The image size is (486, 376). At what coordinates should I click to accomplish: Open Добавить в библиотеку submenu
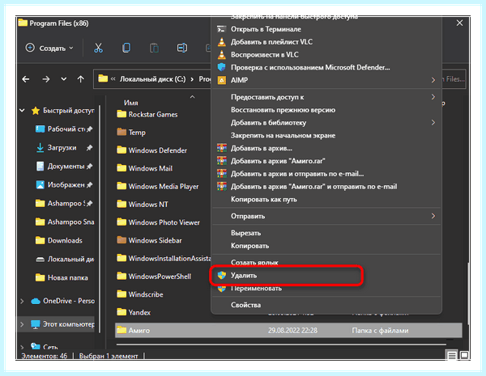(326, 123)
